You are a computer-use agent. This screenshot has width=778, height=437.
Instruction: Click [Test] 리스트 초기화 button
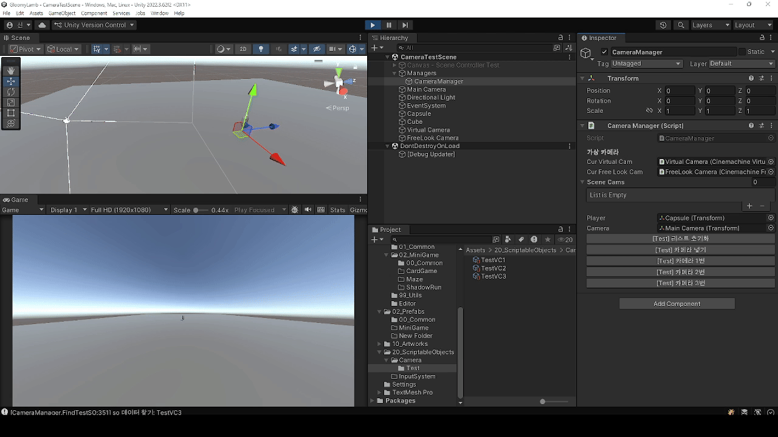(681, 239)
